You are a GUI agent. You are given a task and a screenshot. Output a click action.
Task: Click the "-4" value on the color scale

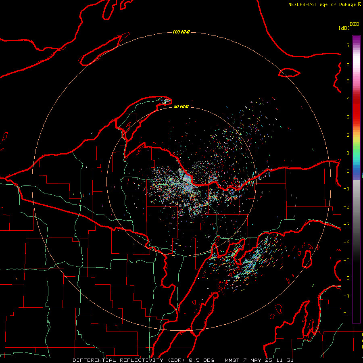(x=346, y=242)
